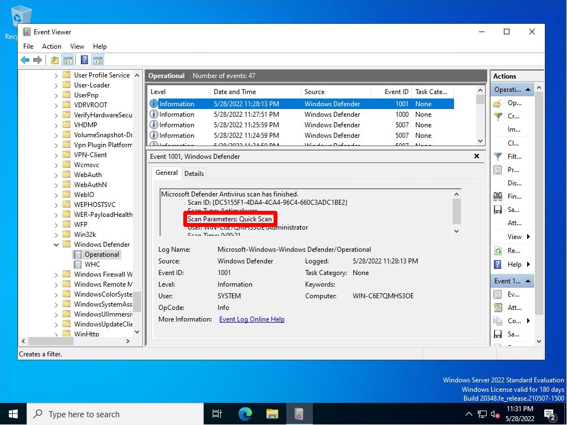Screen dimensions: 567x425
Task: Expand the WFP tree node
Action: tap(56, 225)
